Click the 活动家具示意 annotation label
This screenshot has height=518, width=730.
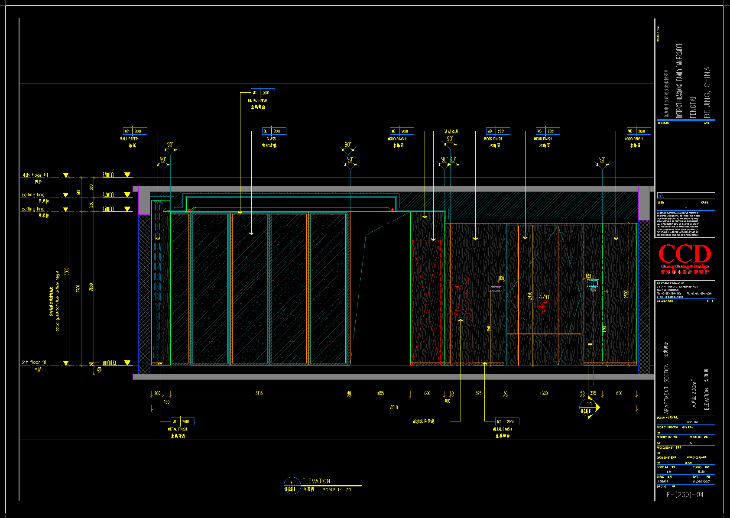pyautogui.click(x=423, y=421)
